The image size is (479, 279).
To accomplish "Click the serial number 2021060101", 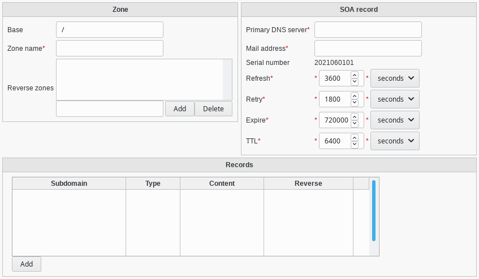I will (x=334, y=63).
